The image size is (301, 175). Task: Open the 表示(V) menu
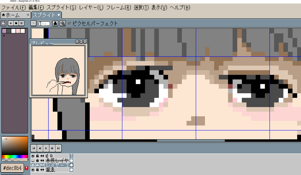[159, 8]
